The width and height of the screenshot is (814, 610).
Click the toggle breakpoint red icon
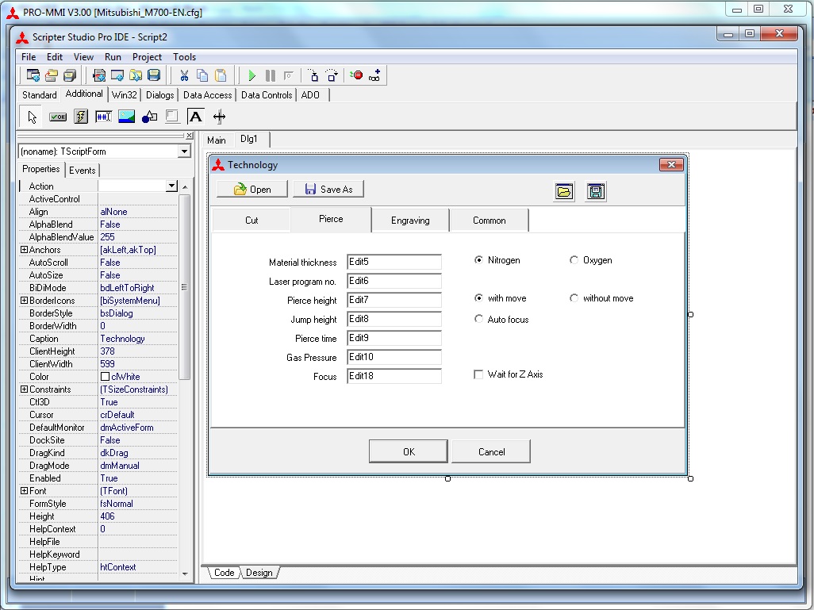point(356,75)
